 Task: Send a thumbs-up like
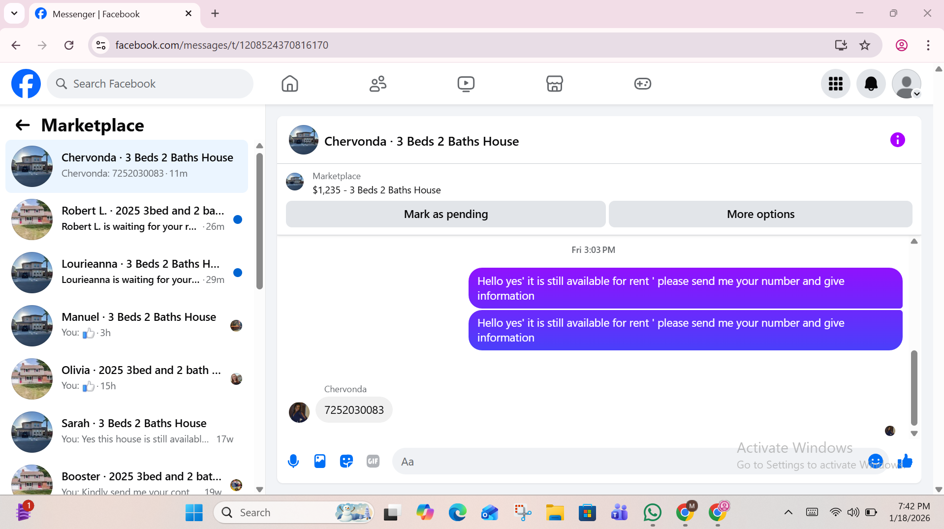click(x=905, y=461)
